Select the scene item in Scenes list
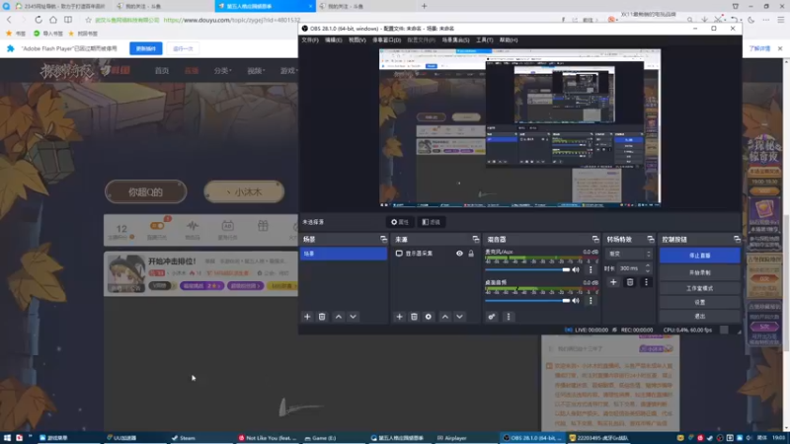The image size is (790, 444). (344, 254)
